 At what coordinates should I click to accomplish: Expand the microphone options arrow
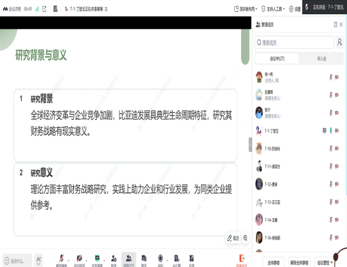click(x=68, y=261)
